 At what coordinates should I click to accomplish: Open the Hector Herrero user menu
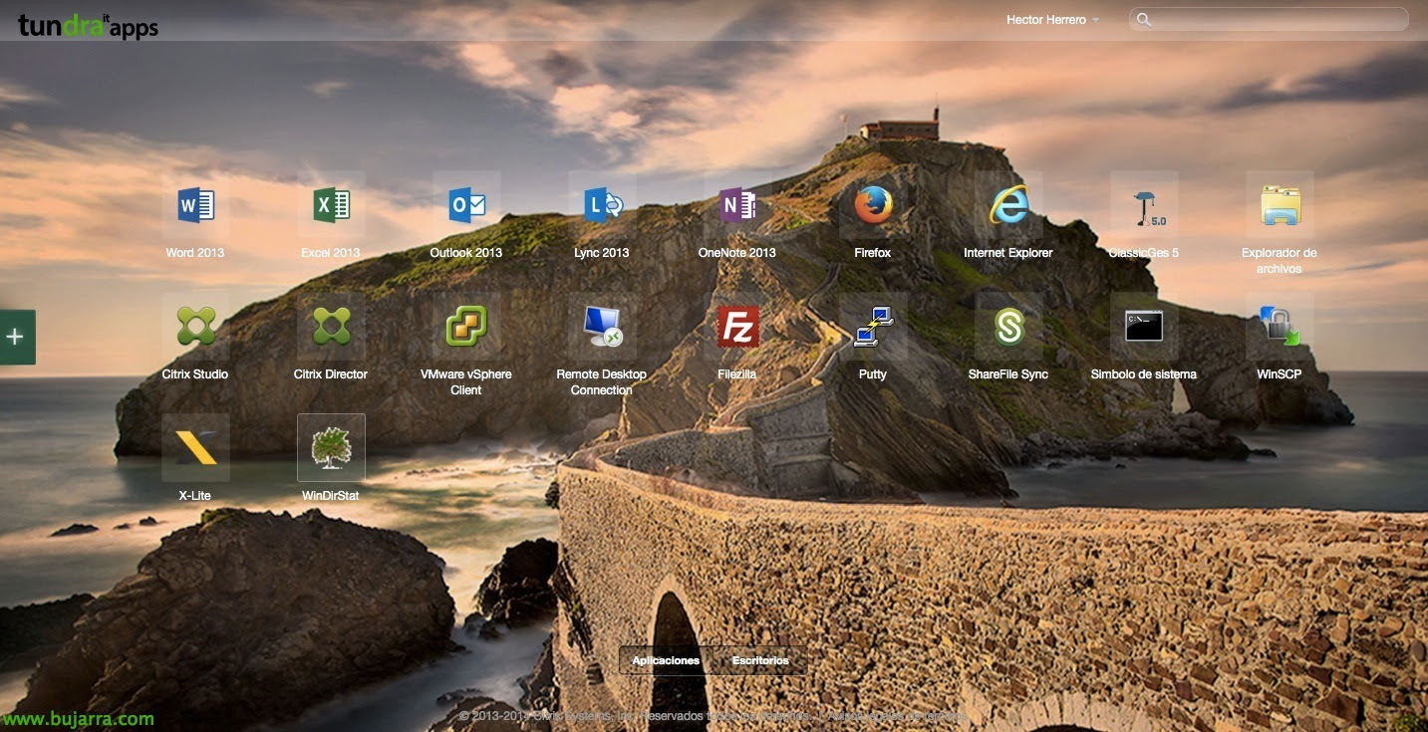tap(1052, 20)
